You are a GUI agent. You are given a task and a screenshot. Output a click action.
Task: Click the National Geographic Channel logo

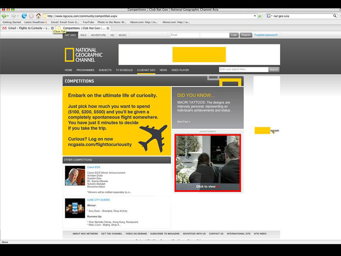pos(84,55)
